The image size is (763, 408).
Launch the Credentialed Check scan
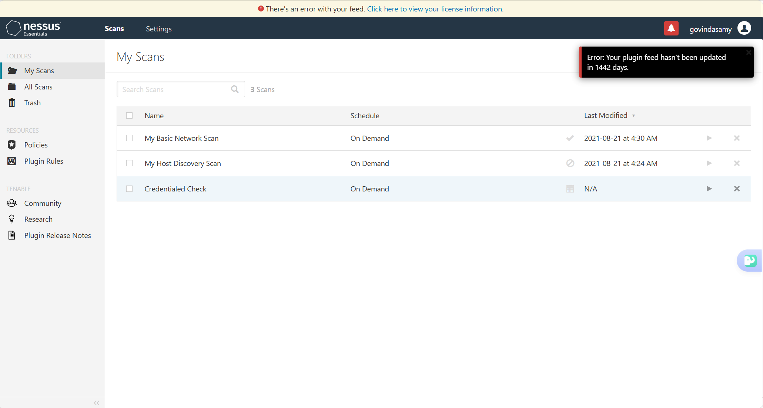click(x=709, y=189)
